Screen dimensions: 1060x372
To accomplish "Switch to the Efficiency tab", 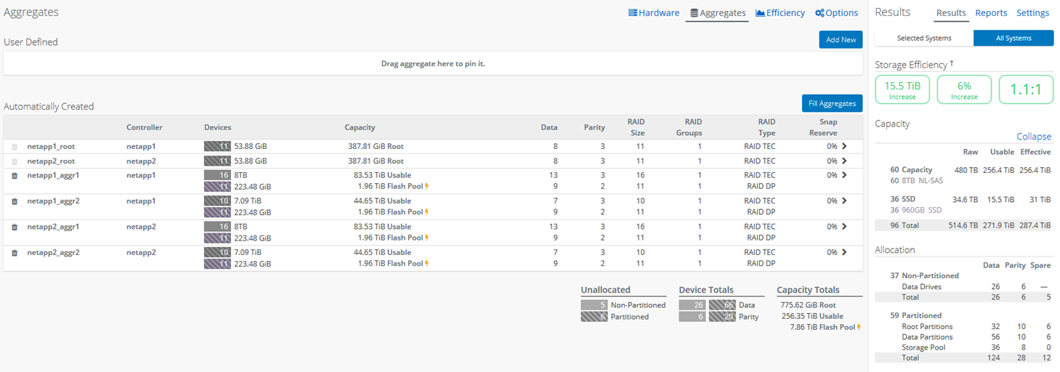I will coord(780,13).
